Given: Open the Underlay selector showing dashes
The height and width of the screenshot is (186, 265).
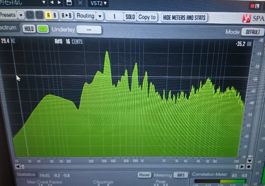Looking at the screenshot, I should coord(89,29).
